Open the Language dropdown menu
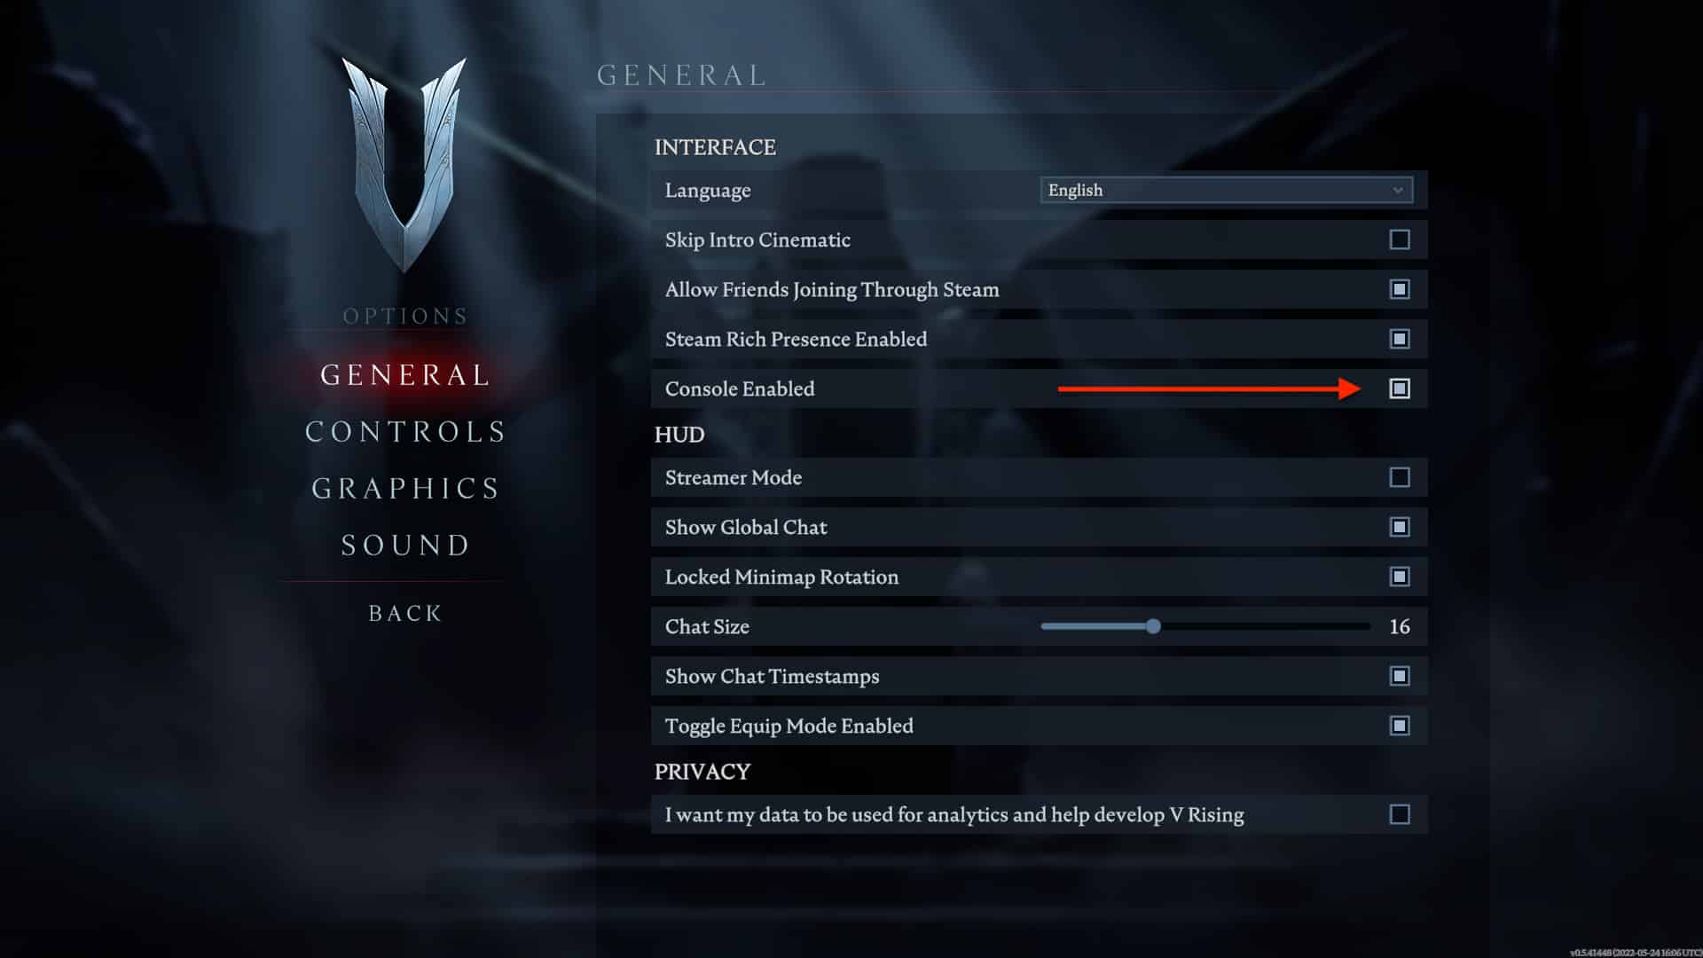1703x958 pixels. pyautogui.click(x=1225, y=190)
